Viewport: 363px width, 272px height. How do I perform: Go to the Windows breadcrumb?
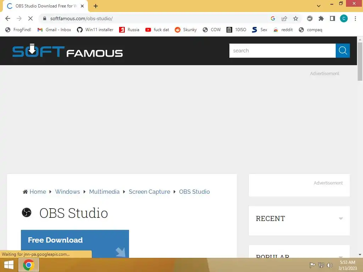tap(67, 192)
